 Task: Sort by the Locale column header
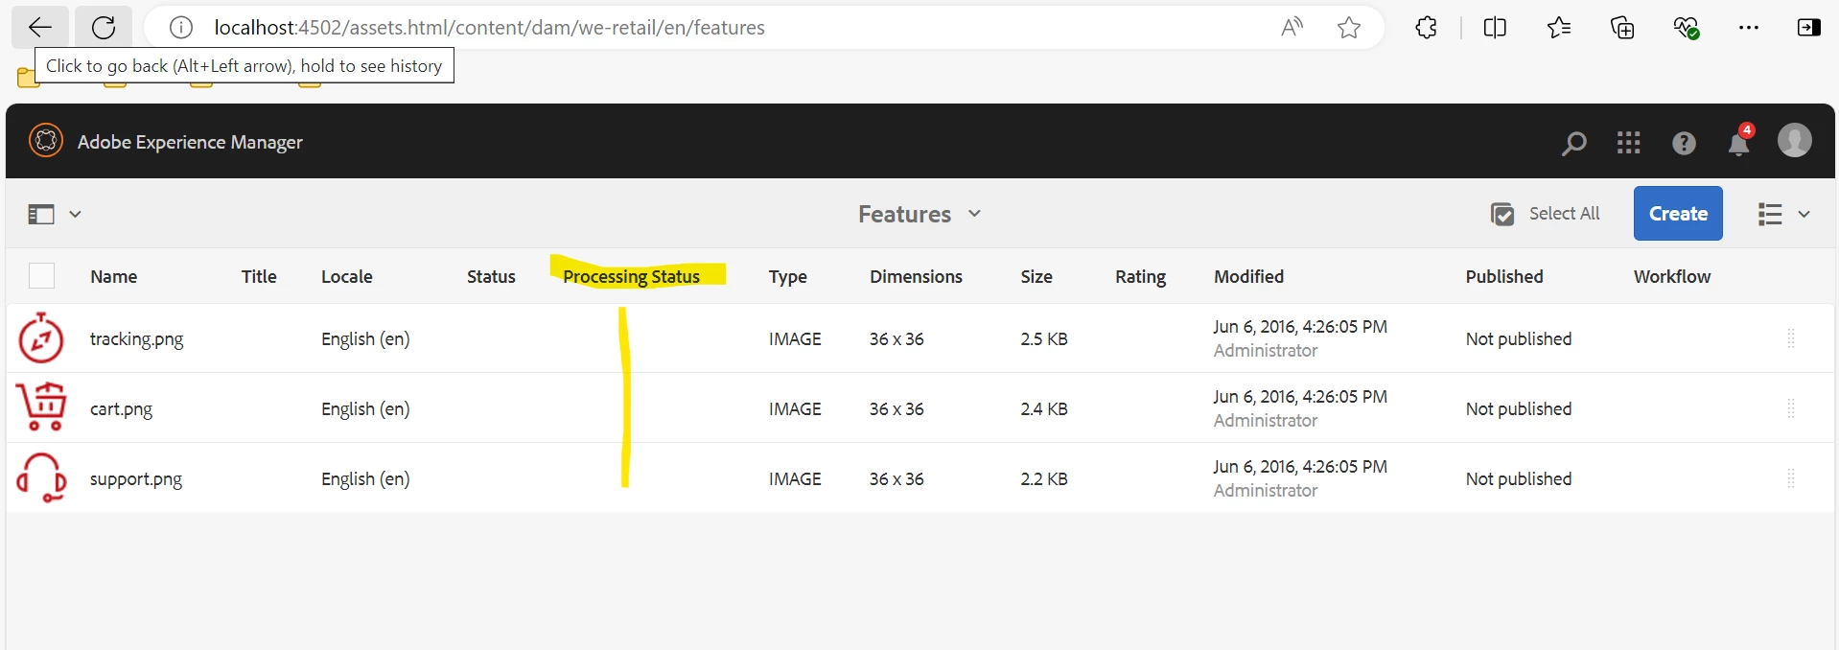tap(346, 276)
